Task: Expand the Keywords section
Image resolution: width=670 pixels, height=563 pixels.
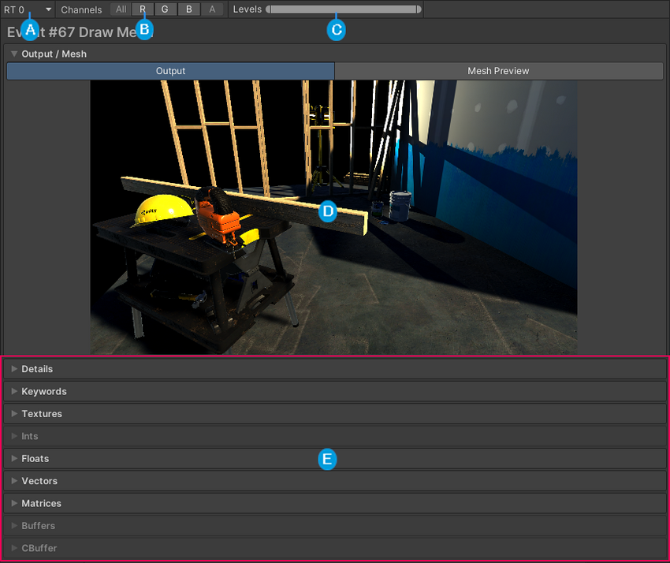Action: tap(43, 391)
